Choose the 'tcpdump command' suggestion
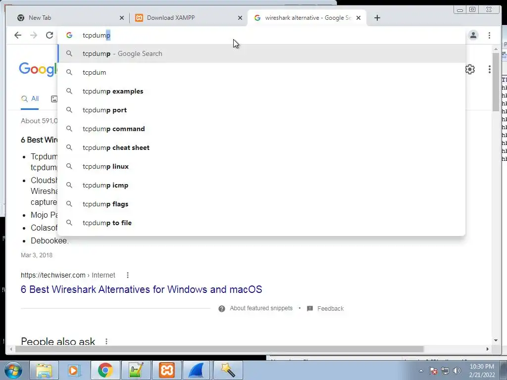 (x=262, y=129)
